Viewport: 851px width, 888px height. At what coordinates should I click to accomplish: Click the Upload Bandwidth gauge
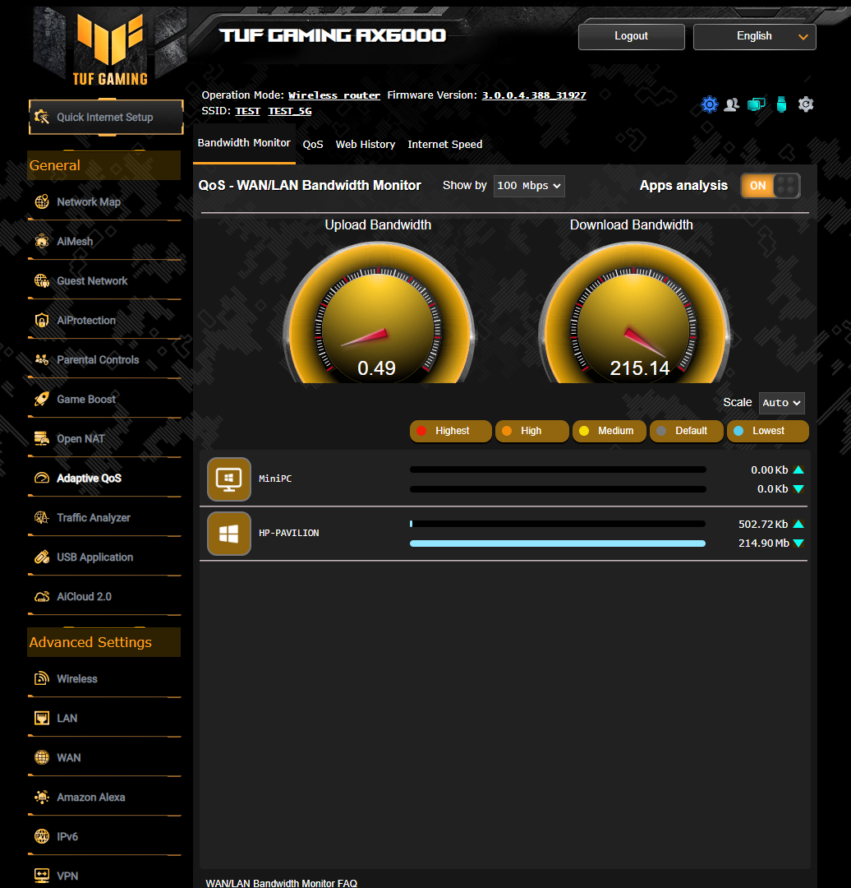point(379,312)
